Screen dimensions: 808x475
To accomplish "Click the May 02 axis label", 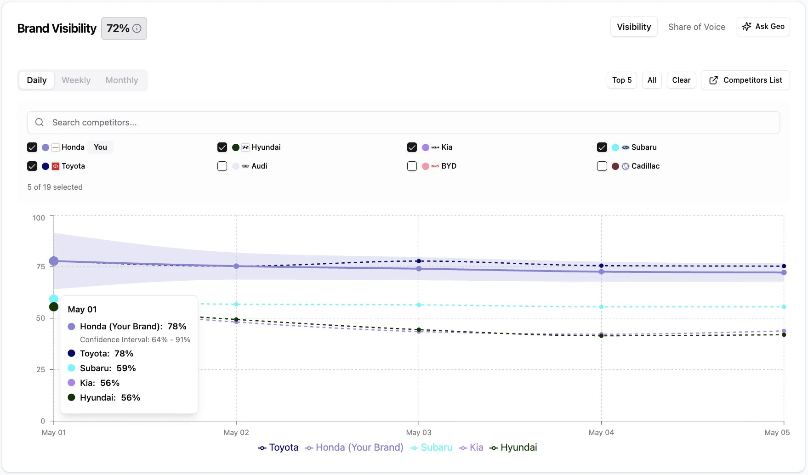I will [x=236, y=433].
